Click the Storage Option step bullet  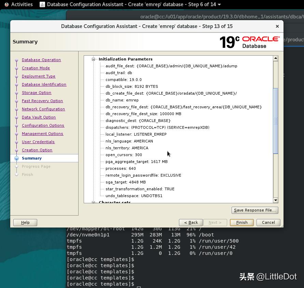17,93
